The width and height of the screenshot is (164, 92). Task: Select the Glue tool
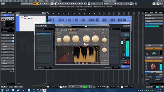pos(67,4)
